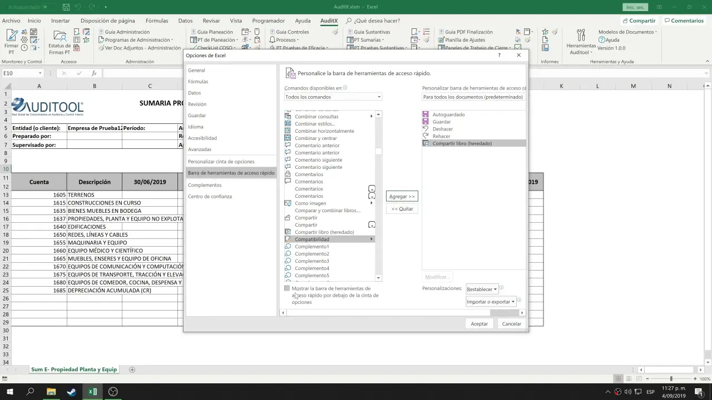
Task: Click the zoom slider in the status bar
Action: click(671, 378)
